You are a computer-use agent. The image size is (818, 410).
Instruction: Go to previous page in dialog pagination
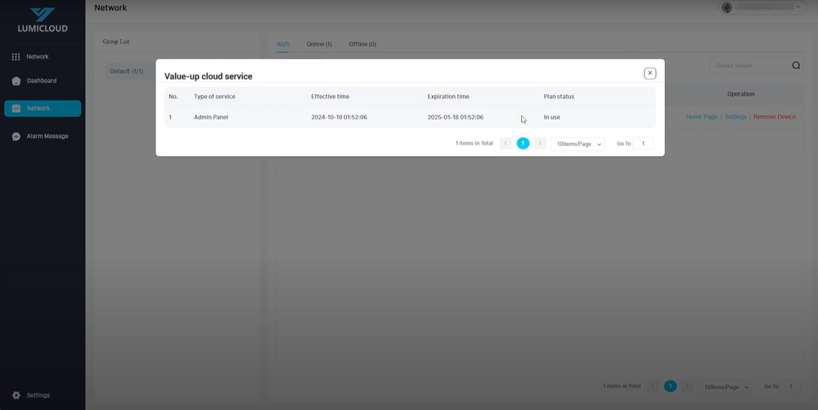pos(506,143)
